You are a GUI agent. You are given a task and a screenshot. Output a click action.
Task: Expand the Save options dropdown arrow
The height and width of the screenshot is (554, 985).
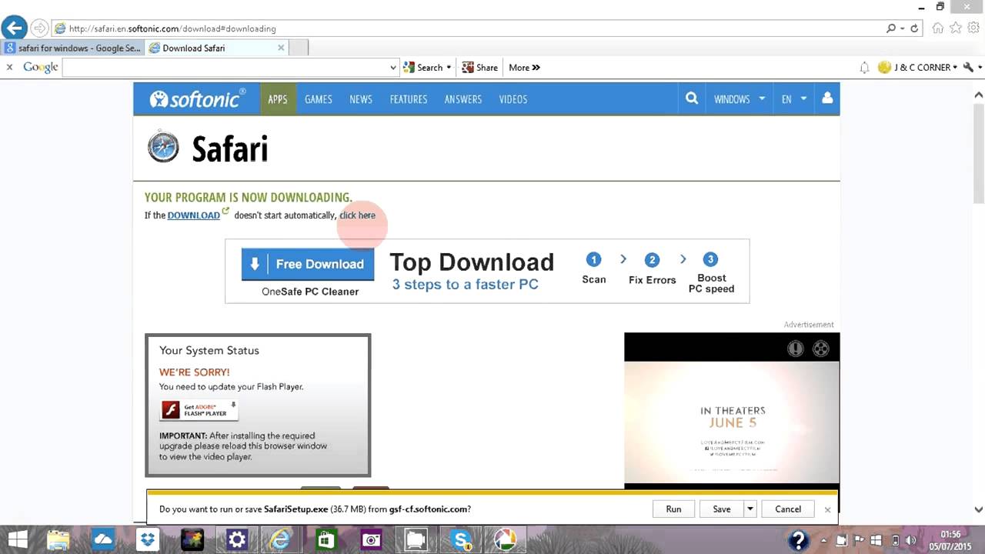pyautogui.click(x=750, y=509)
